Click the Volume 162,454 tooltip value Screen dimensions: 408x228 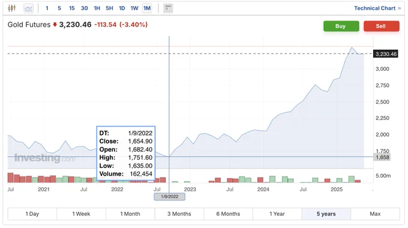[x=141, y=174]
